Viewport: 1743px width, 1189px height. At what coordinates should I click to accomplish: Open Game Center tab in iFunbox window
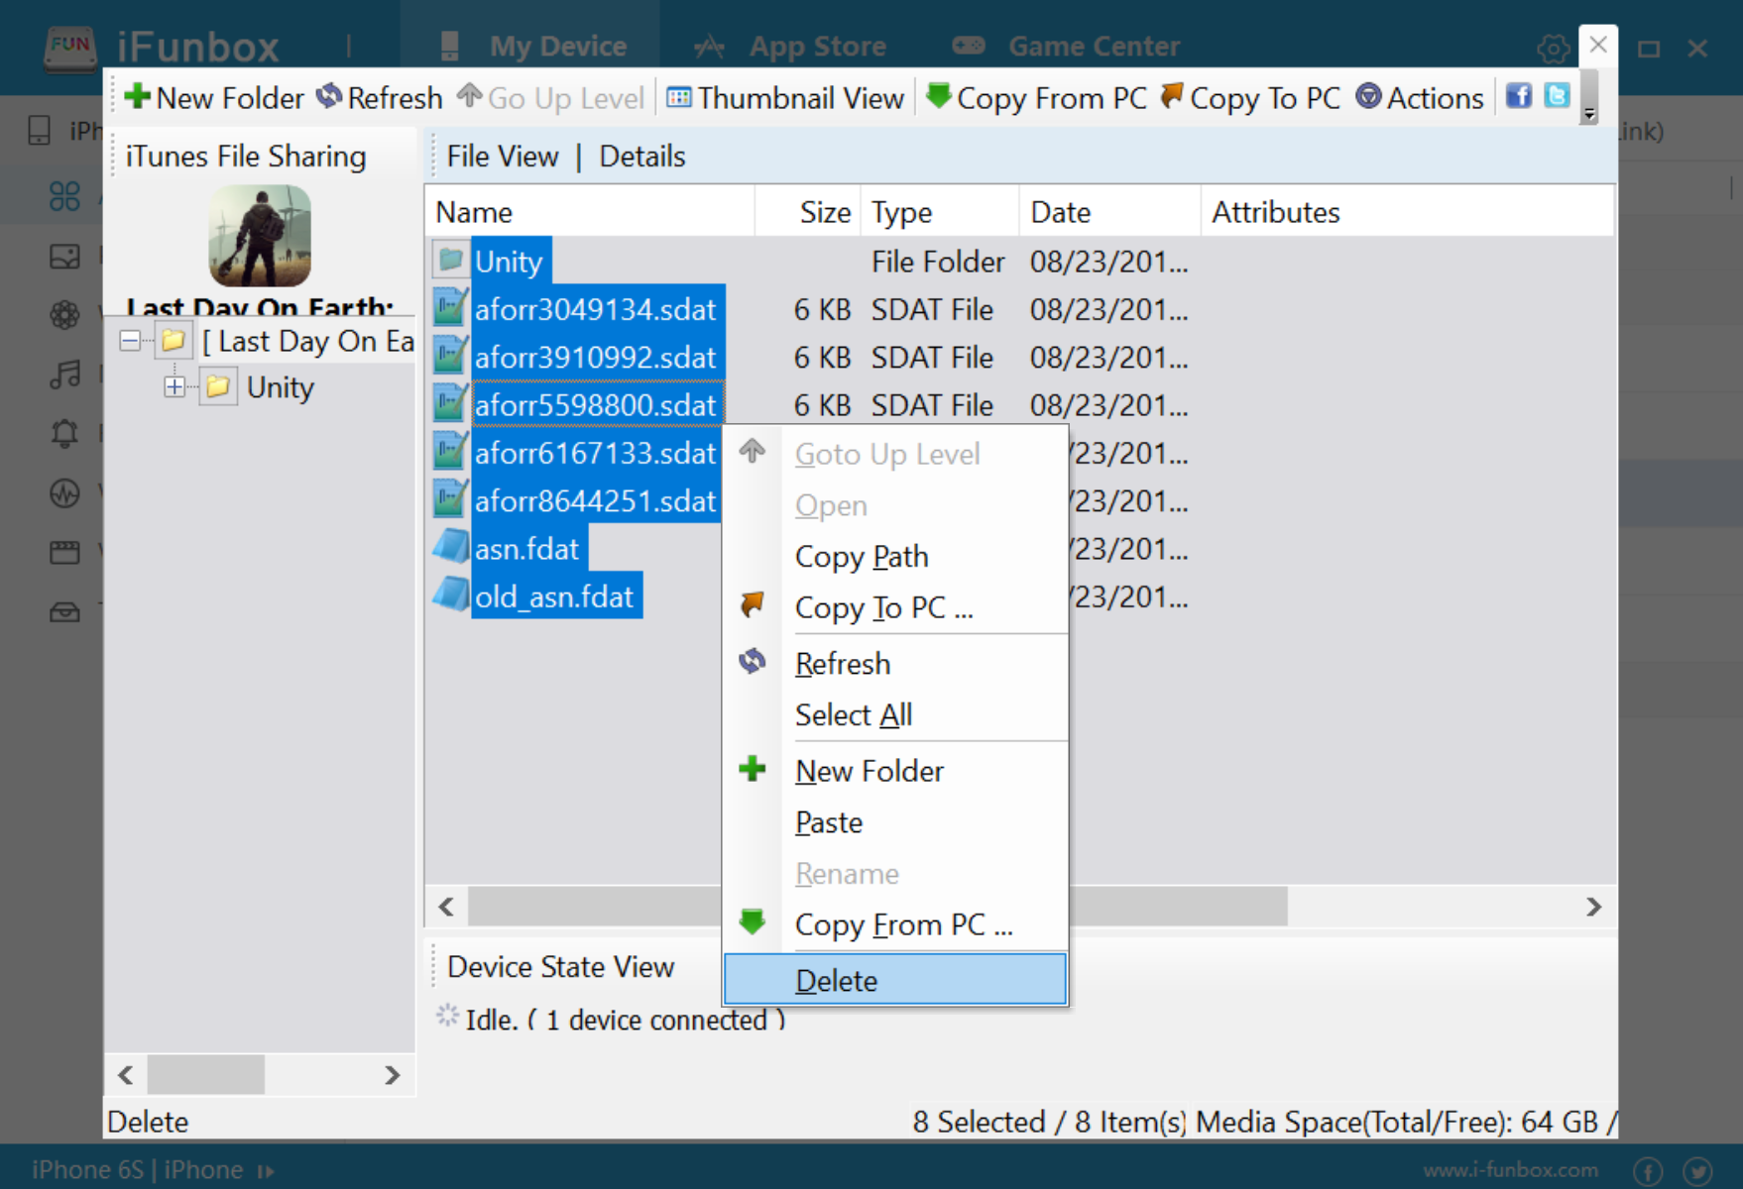tap(1066, 46)
